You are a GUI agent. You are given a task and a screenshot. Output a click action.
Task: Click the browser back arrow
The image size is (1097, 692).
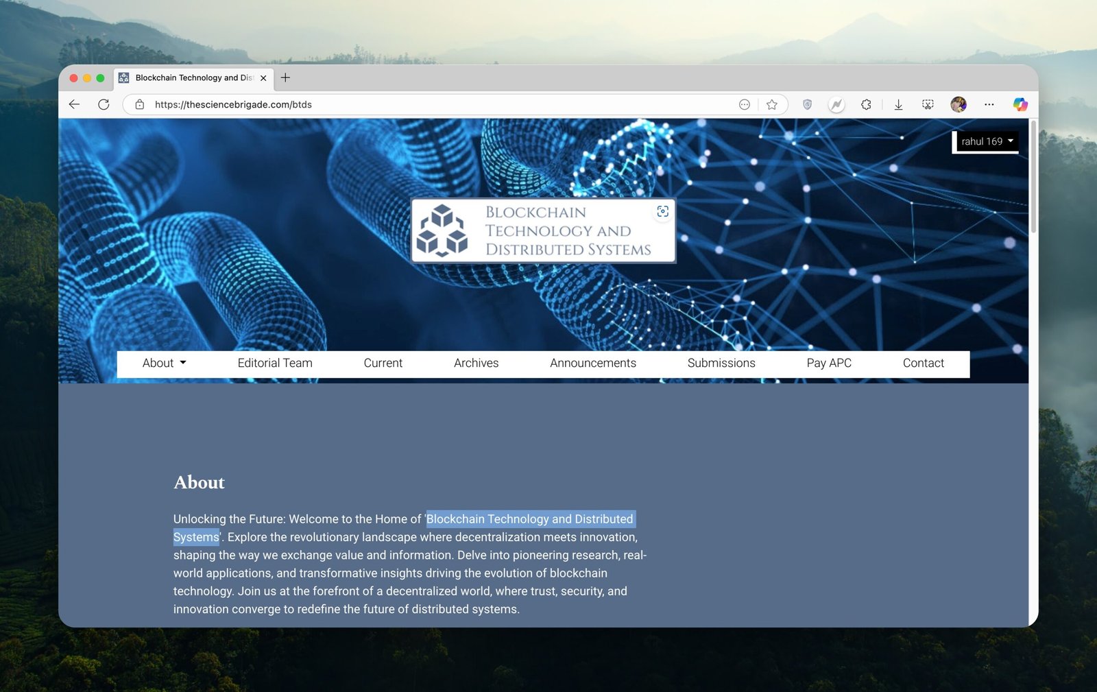tap(75, 104)
